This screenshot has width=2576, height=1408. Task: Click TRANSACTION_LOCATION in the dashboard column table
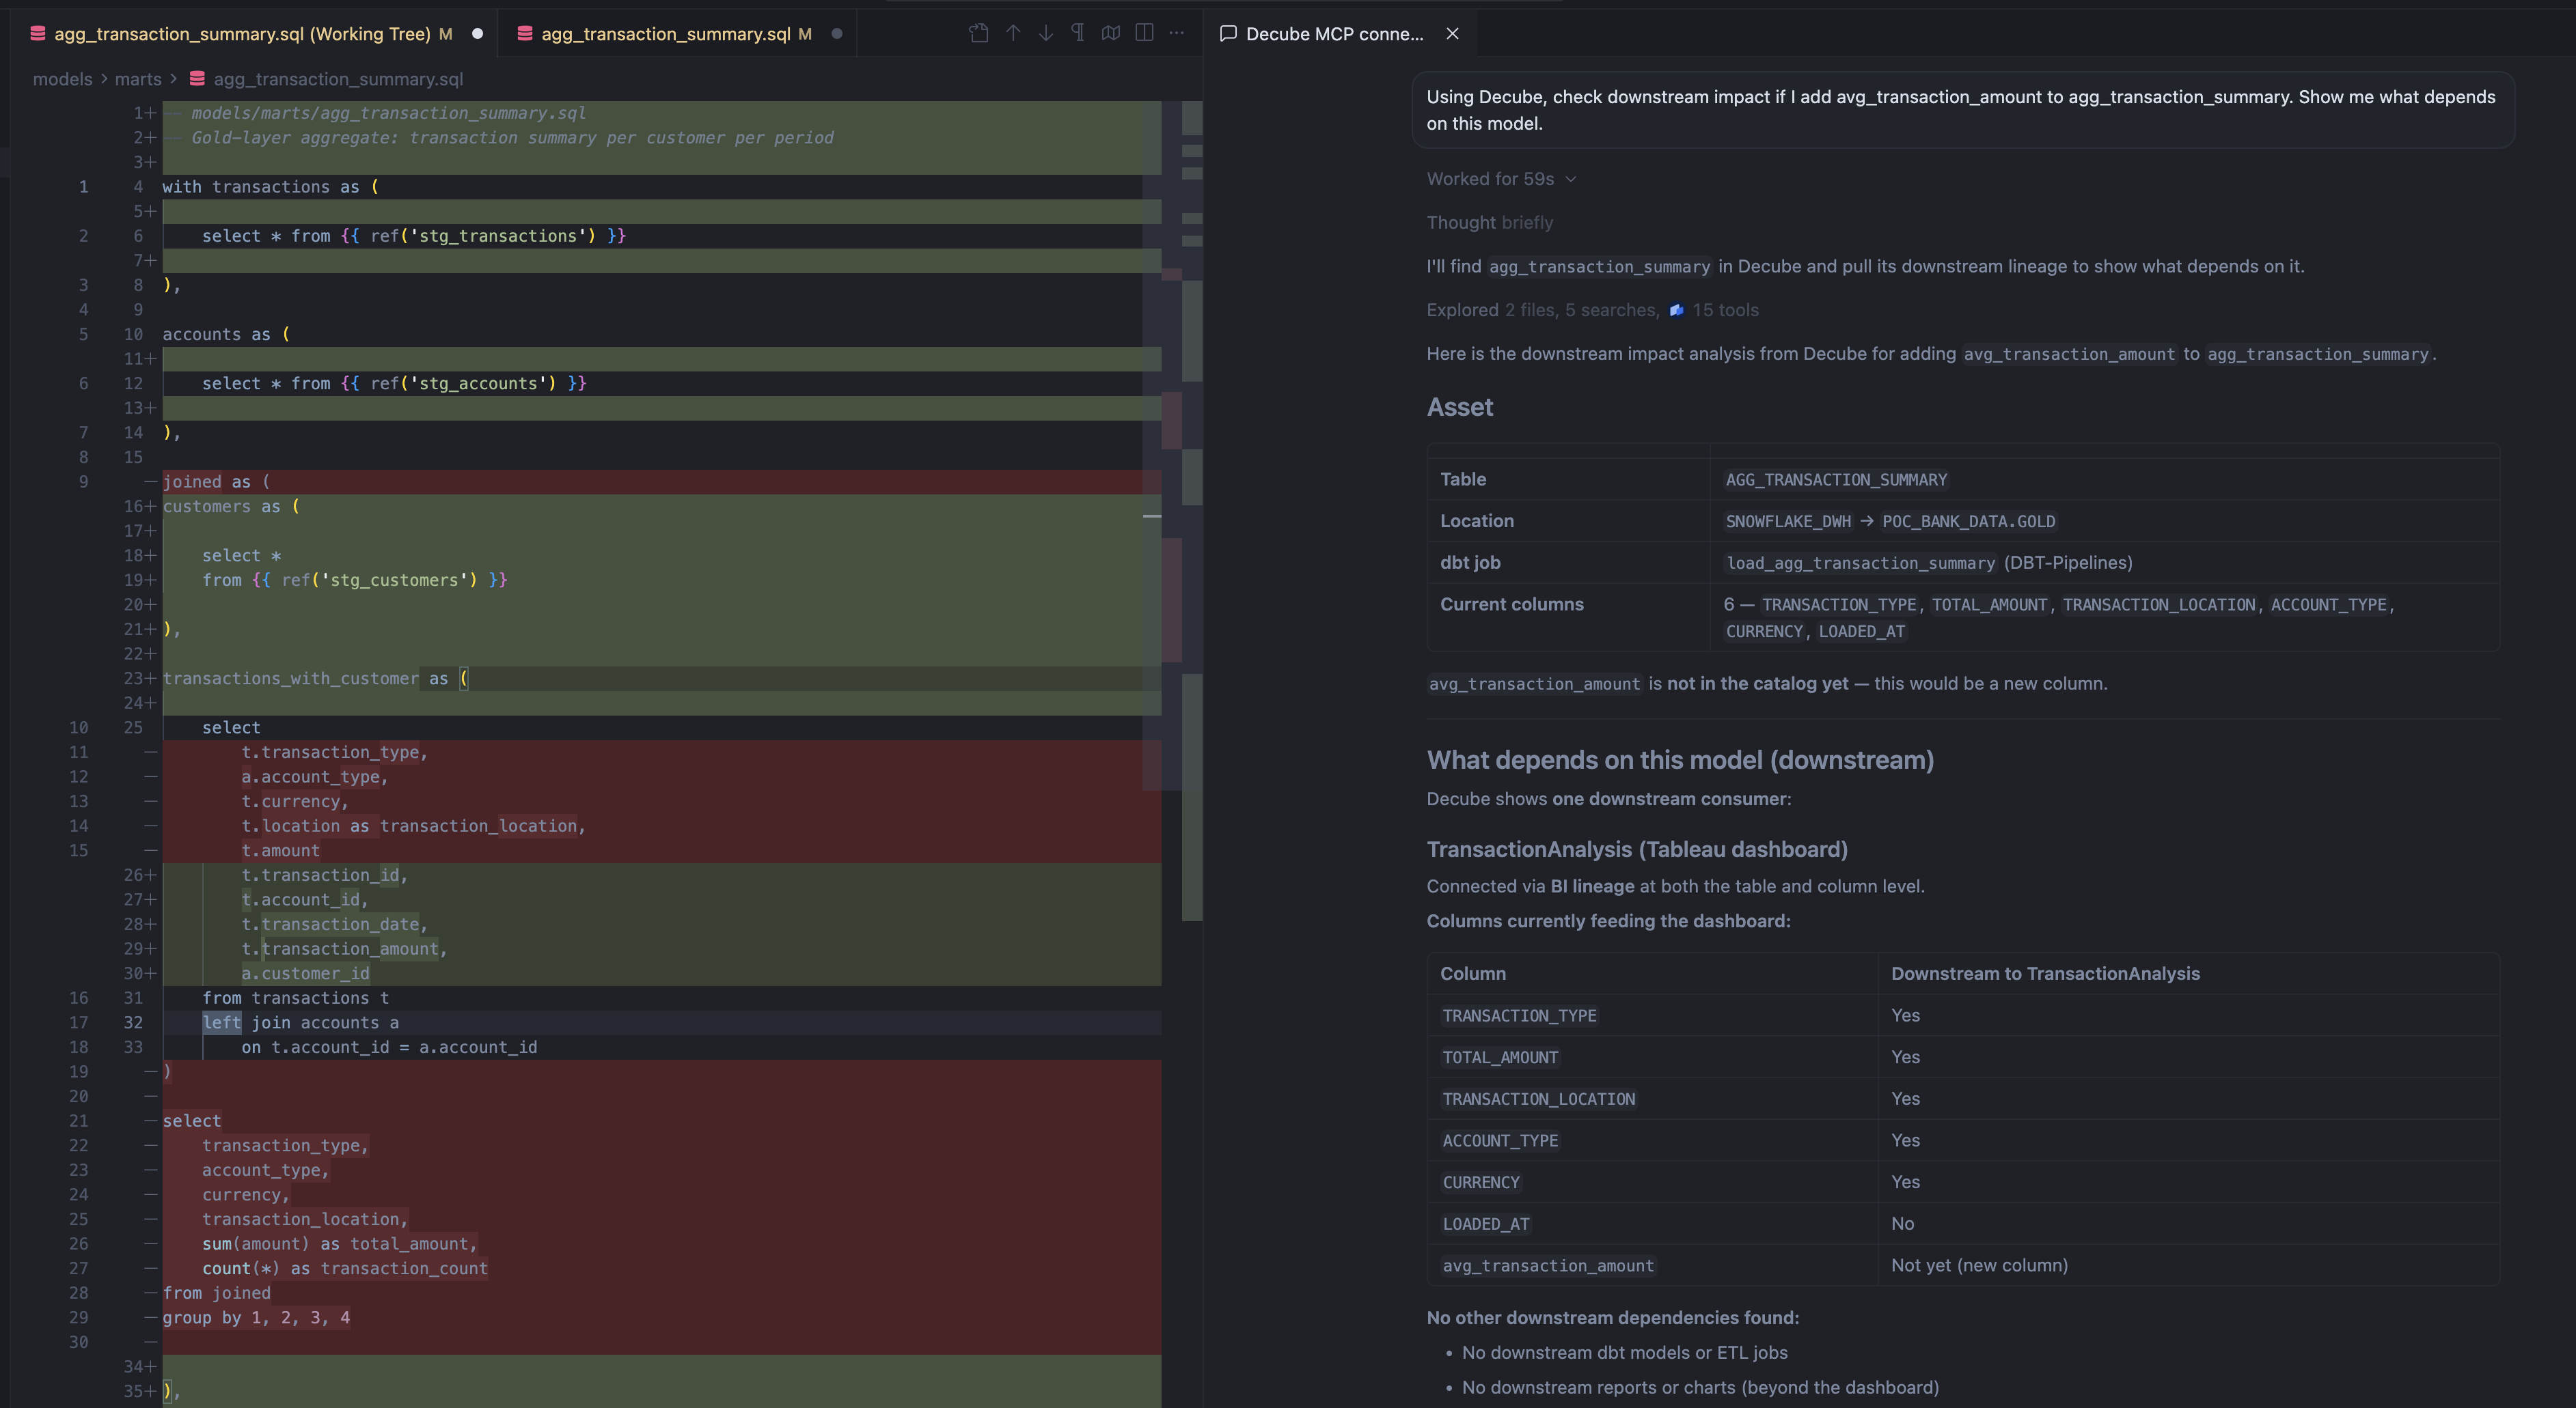[1538, 1099]
